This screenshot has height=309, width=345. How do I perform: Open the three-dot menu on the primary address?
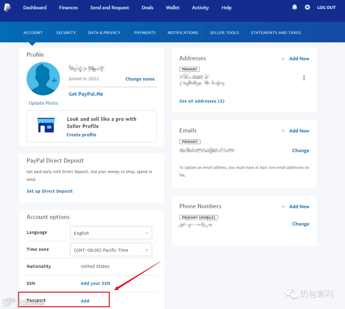click(304, 77)
